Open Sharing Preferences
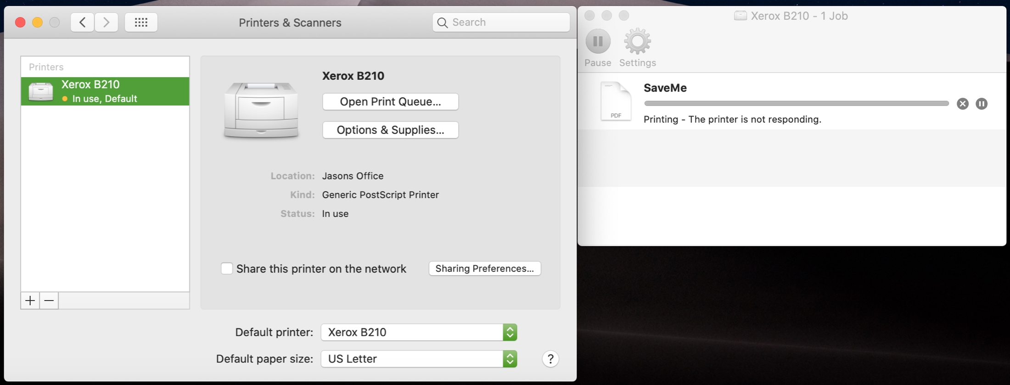 [x=485, y=268]
